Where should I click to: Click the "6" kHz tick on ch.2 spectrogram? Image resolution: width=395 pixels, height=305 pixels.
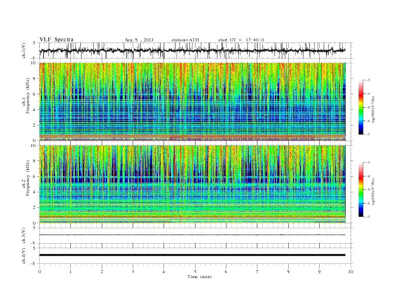pyautogui.click(x=34, y=176)
